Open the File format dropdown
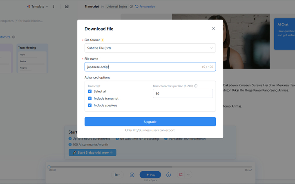The width and height of the screenshot is (295, 184). (x=150, y=48)
